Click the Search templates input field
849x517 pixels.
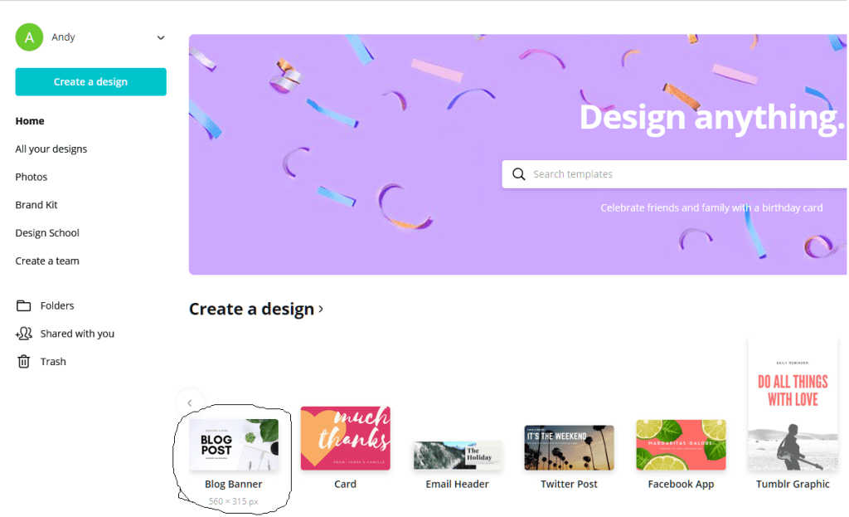675,174
